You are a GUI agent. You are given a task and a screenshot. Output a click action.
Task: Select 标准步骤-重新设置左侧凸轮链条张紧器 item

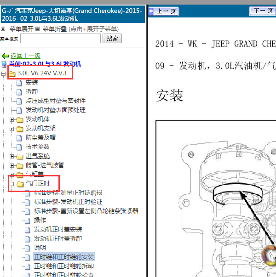pos(86,211)
